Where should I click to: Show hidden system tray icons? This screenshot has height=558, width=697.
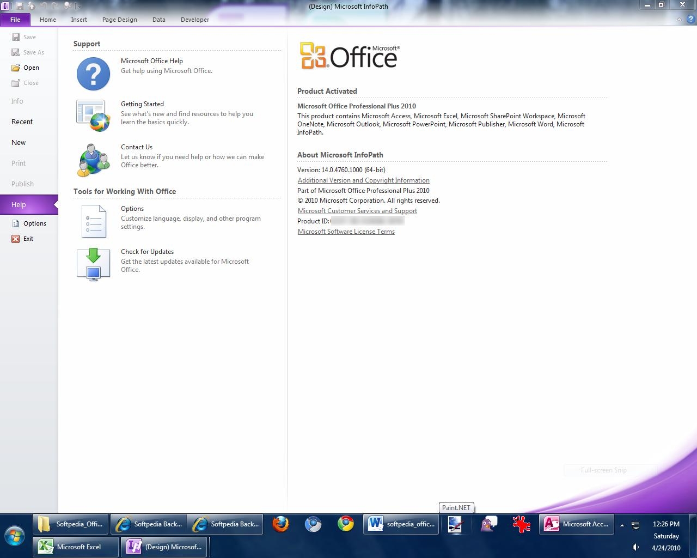click(x=622, y=525)
